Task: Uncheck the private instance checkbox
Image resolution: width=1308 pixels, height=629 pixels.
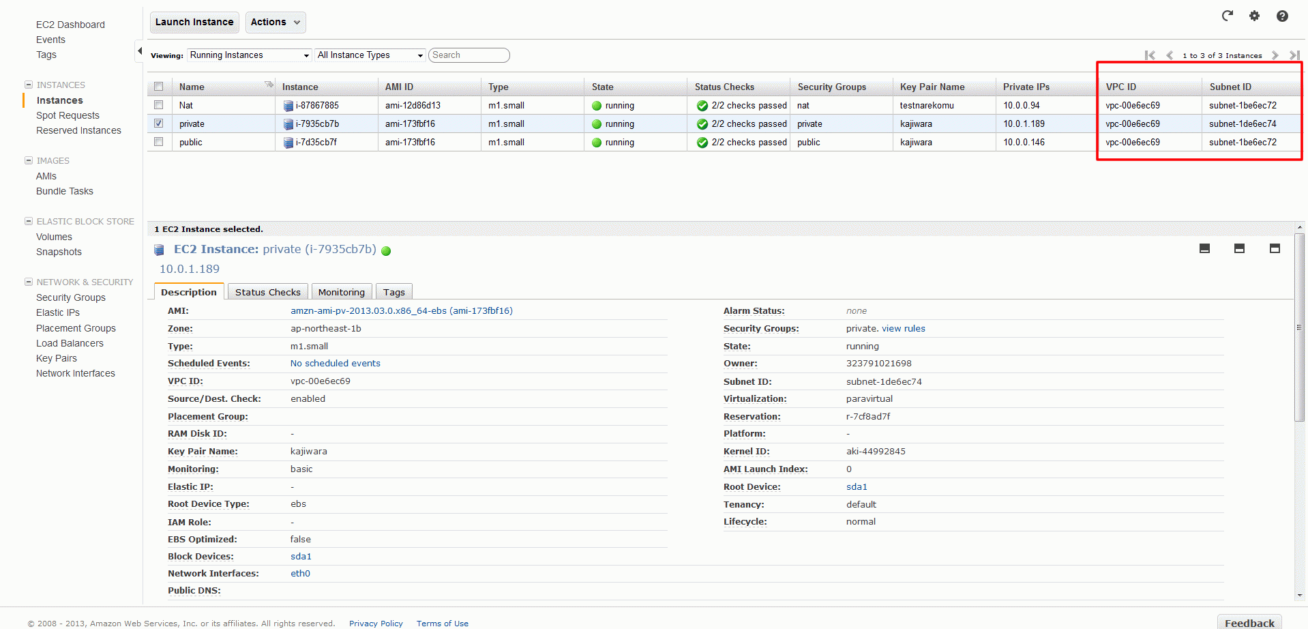Action: point(159,123)
